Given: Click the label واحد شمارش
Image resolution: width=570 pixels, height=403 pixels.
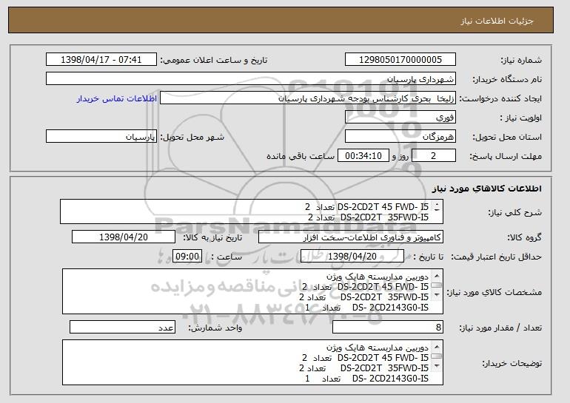Looking at the screenshot, I should tap(215, 328).
